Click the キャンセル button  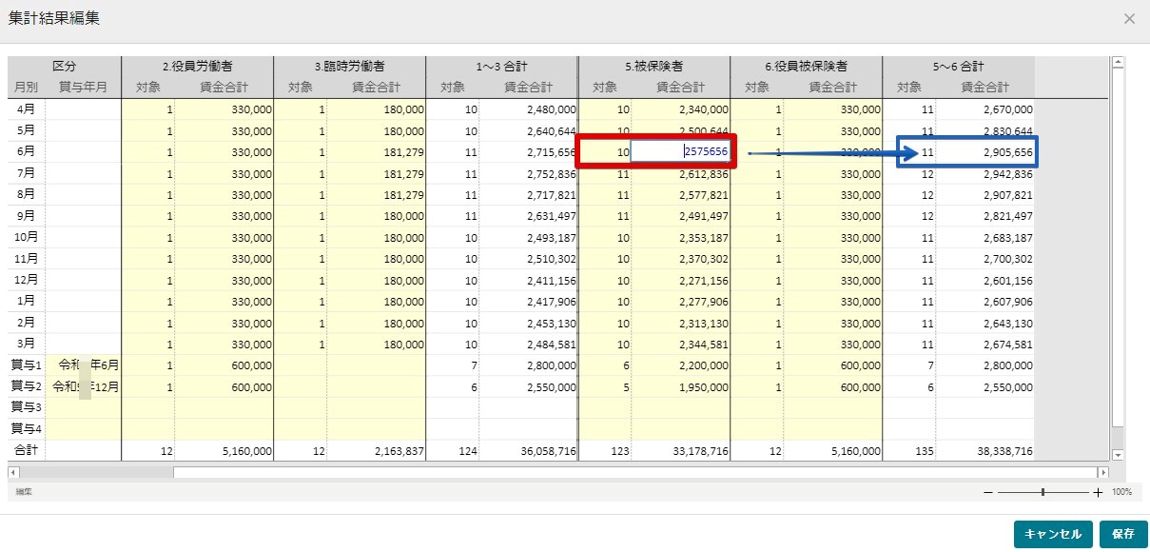click(x=1053, y=534)
